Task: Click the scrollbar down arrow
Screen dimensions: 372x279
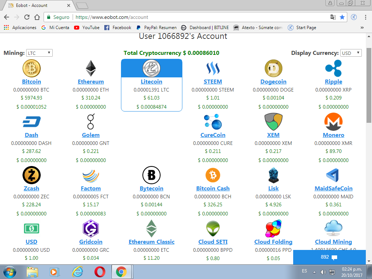Action: pos(369,261)
